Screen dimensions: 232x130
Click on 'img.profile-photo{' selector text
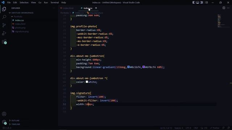[84, 26]
